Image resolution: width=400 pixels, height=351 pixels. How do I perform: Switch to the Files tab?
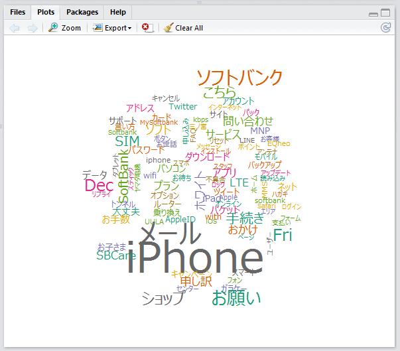18,12
